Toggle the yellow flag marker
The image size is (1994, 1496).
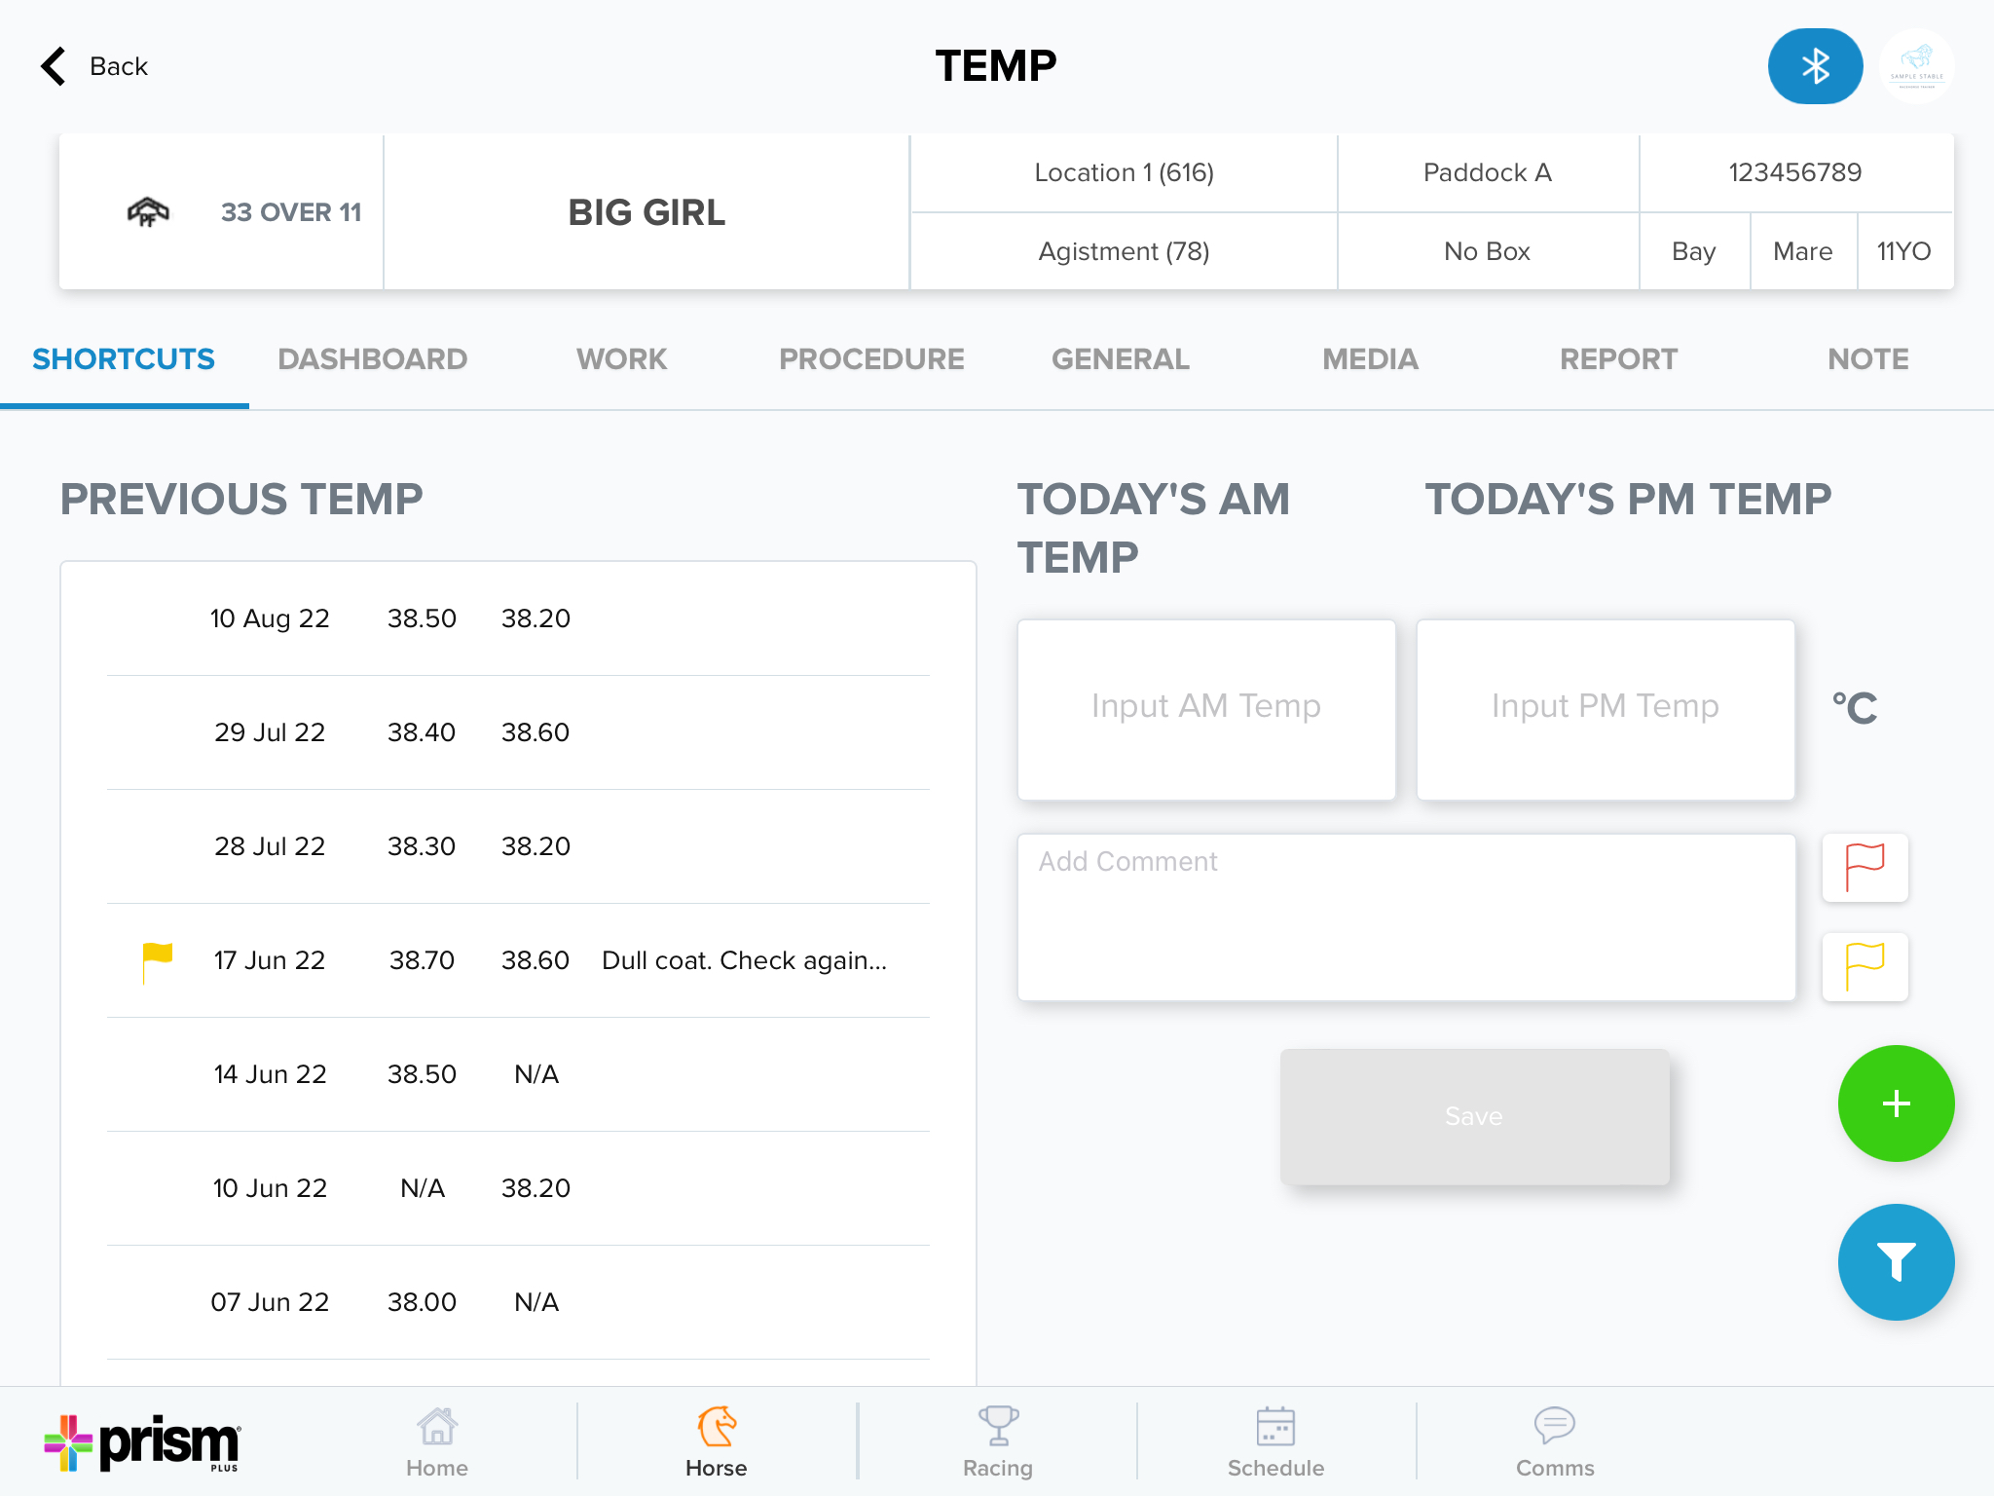pyautogui.click(x=1865, y=966)
